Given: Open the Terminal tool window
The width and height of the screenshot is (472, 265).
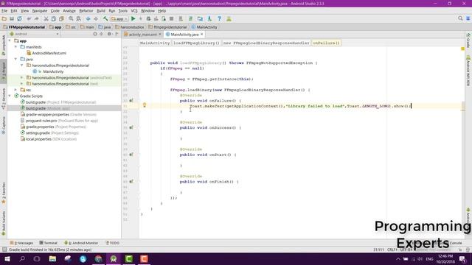Looking at the screenshot, I should tap(48, 243).
